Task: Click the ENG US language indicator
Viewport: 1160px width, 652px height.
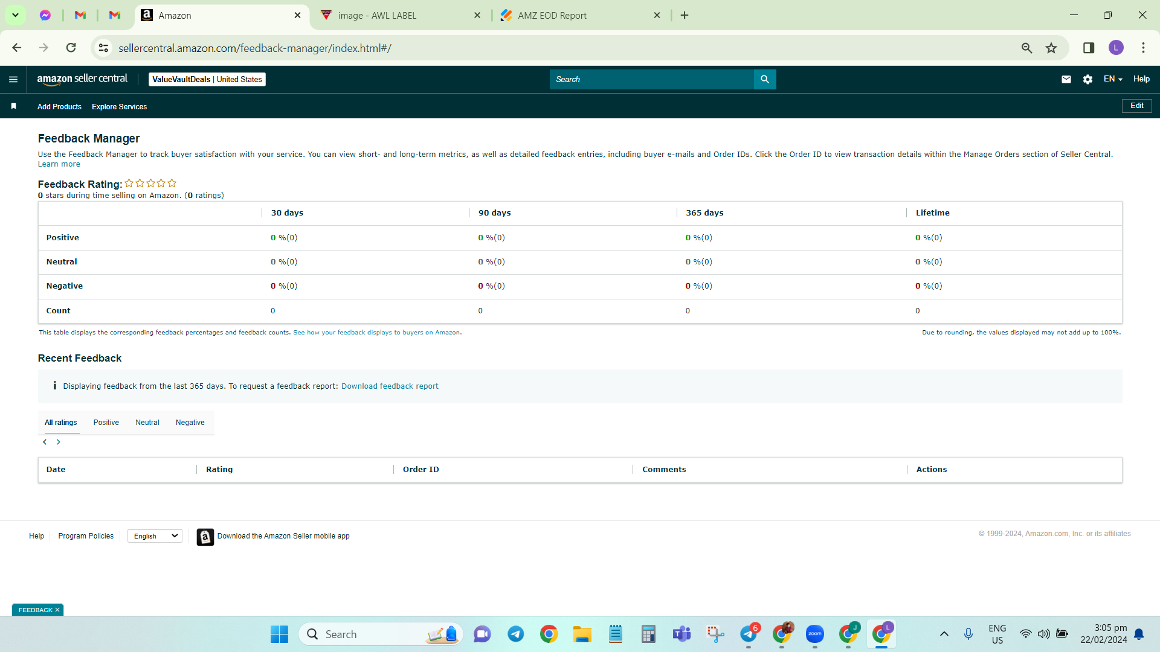Action: 997,634
